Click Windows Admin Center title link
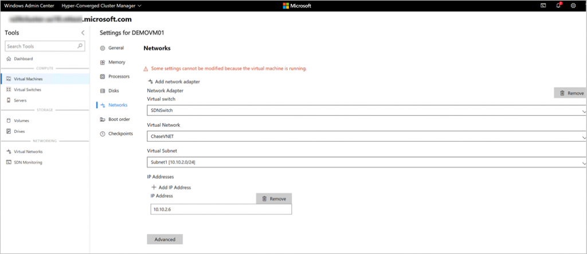Screen dimensions: 587x254 coord(29,6)
